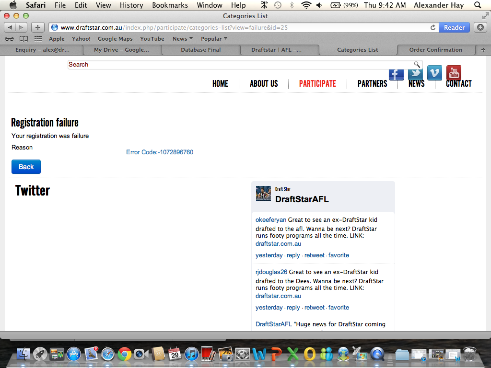Open the Reading List glasses icon

pos(9,39)
